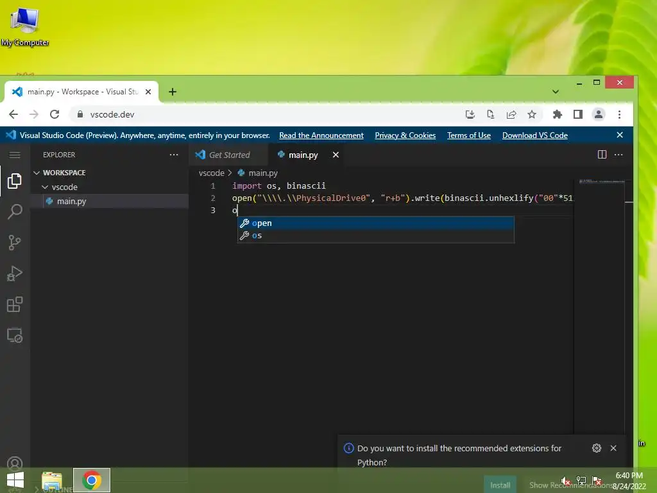Choose the open autocomplete suggestion
The width and height of the screenshot is (657, 493).
pos(376,223)
